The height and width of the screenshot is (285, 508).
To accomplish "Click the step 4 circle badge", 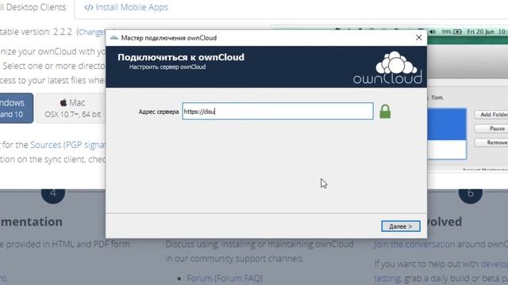I will pyautogui.click(x=53, y=194).
